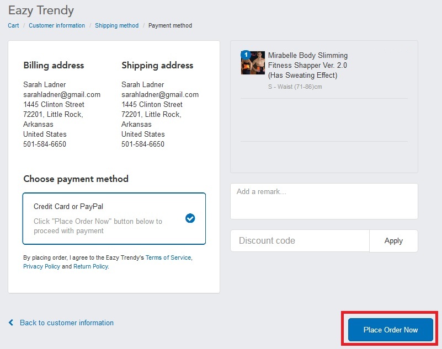Click the S - Waist size variant text
The width and height of the screenshot is (442, 349).
[295, 87]
